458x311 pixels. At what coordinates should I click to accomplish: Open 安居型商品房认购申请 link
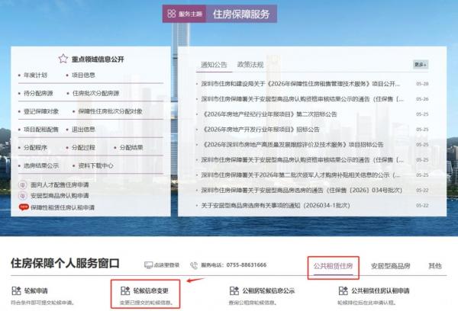pyautogui.click(x=60, y=195)
